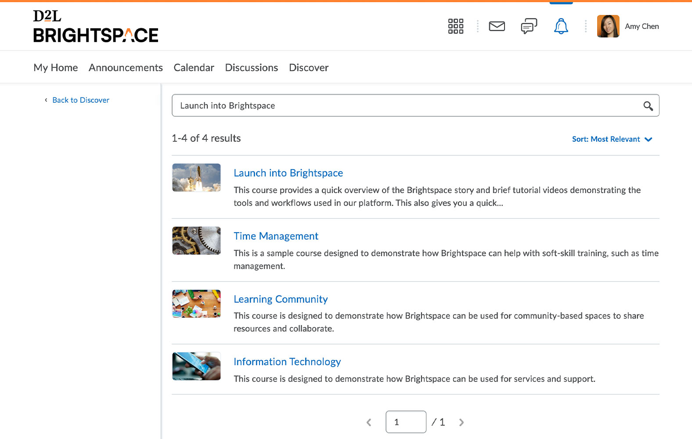
Task: Click the Information Technology description text
Action: point(414,379)
